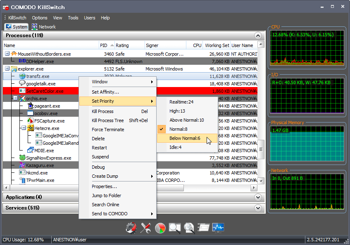
Task: Click the TPwrMain.exe icon
Action: click(22, 180)
